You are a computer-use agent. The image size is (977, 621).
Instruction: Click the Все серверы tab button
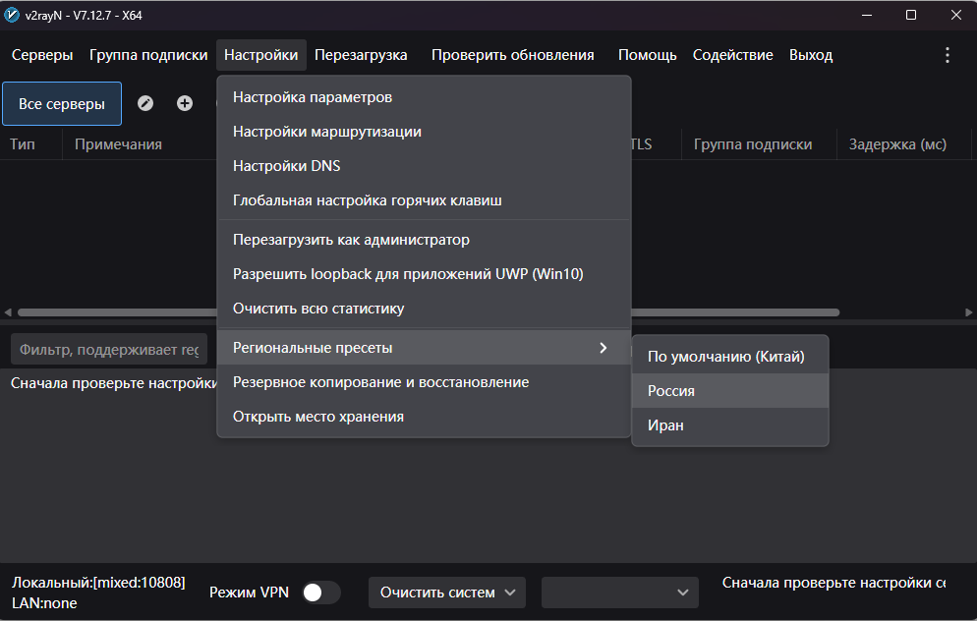click(x=62, y=104)
